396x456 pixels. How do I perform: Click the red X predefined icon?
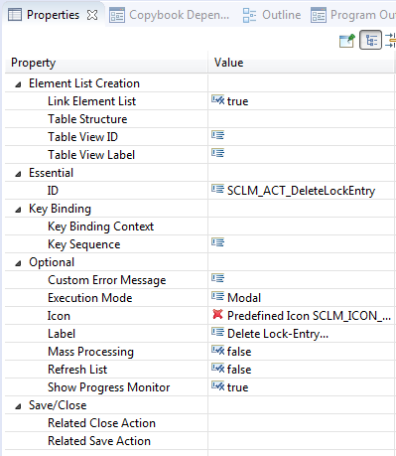217,314
